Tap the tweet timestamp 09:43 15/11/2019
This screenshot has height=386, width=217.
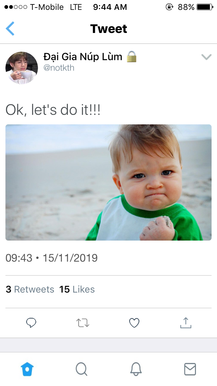tap(52, 258)
